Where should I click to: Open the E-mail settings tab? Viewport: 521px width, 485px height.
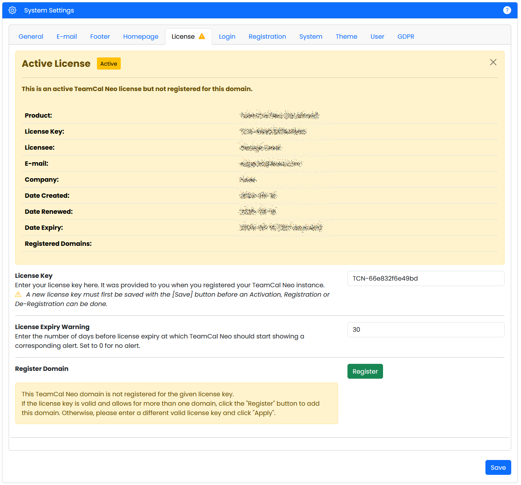coord(67,36)
